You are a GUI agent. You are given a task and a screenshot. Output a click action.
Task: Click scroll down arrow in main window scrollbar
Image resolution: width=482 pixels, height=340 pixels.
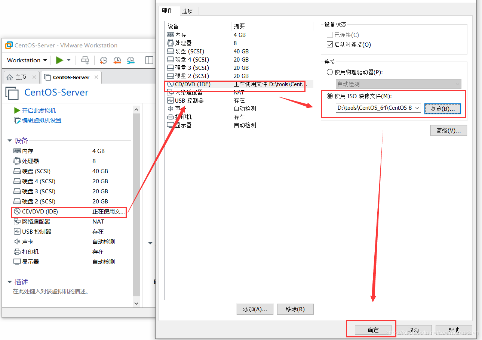pyautogui.click(x=136, y=303)
